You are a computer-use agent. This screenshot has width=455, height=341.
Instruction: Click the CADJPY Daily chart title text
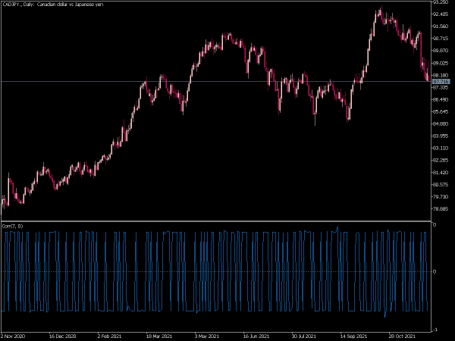point(52,5)
